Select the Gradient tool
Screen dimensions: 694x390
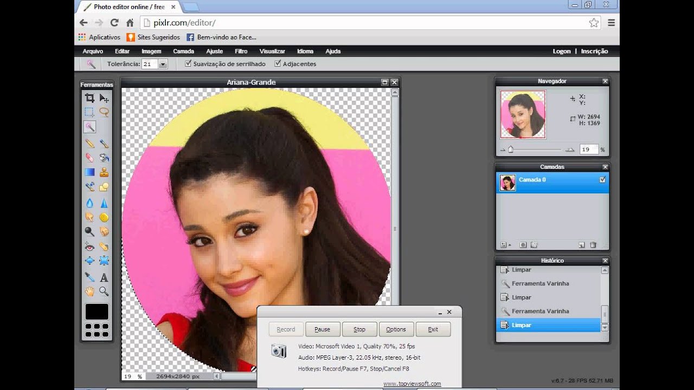[89, 172]
